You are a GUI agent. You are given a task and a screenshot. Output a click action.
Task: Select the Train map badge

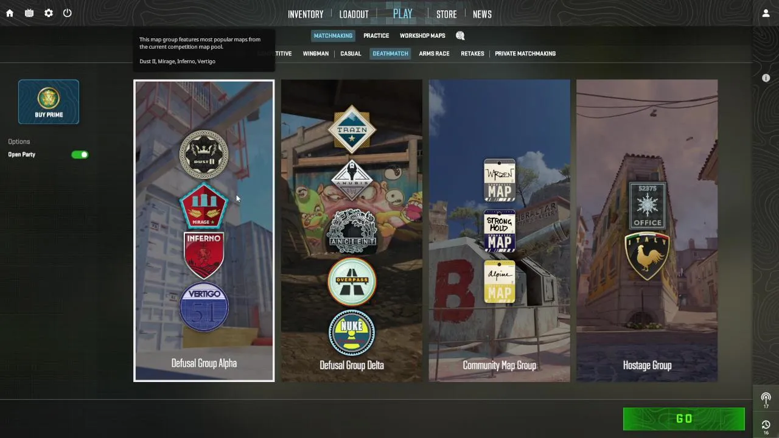pos(352,130)
